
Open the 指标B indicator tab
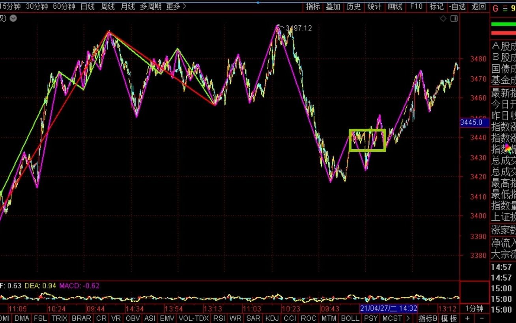click(x=428, y=318)
